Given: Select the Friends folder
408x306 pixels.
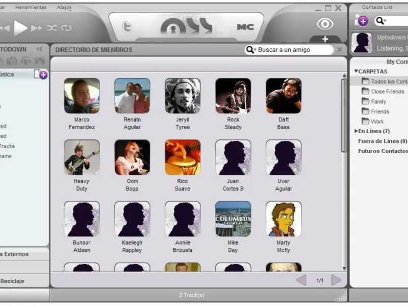Looking at the screenshot, I should point(375,111).
